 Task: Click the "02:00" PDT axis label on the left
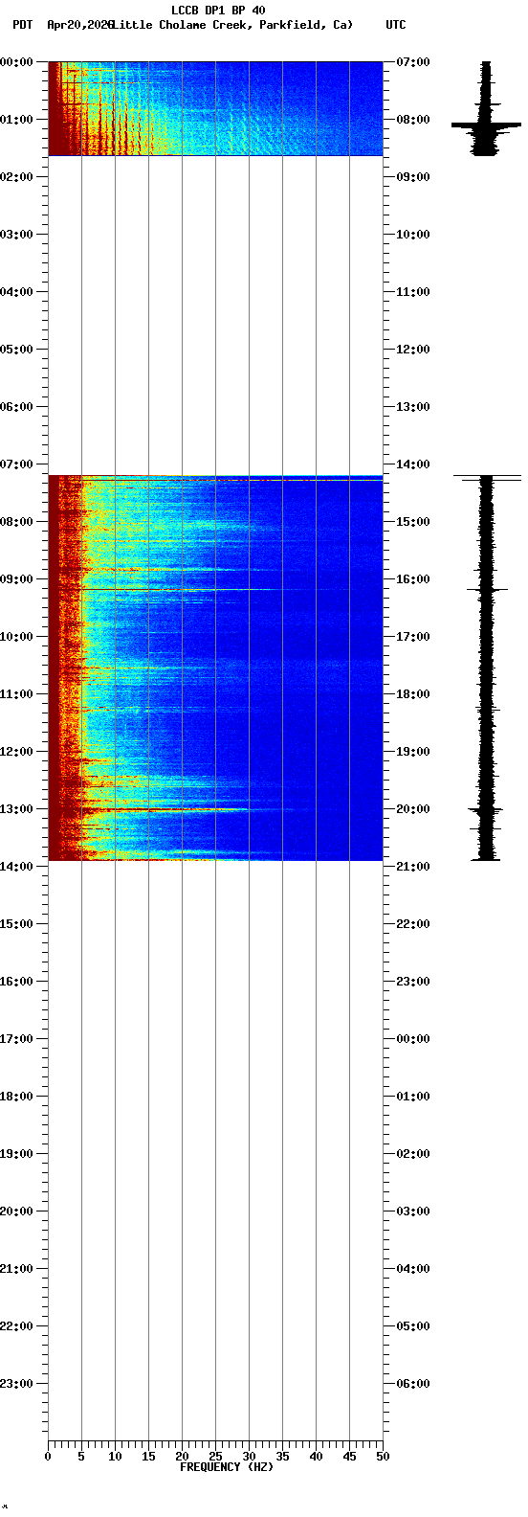point(17,177)
